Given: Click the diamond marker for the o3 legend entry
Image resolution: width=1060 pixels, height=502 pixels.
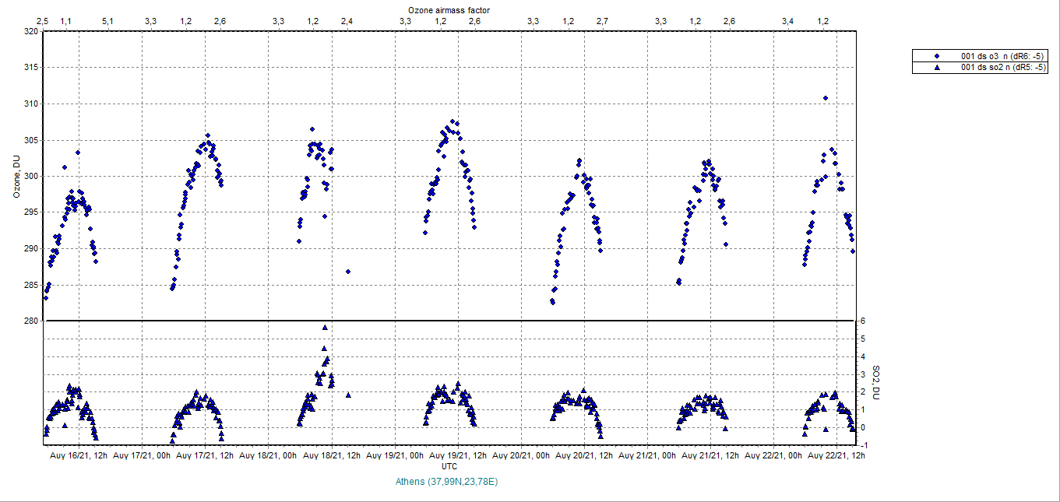Looking at the screenshot, I should 937,56.
